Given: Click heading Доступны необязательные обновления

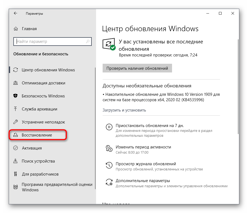Looking at the screenshot, I should [x=147, y=86].
